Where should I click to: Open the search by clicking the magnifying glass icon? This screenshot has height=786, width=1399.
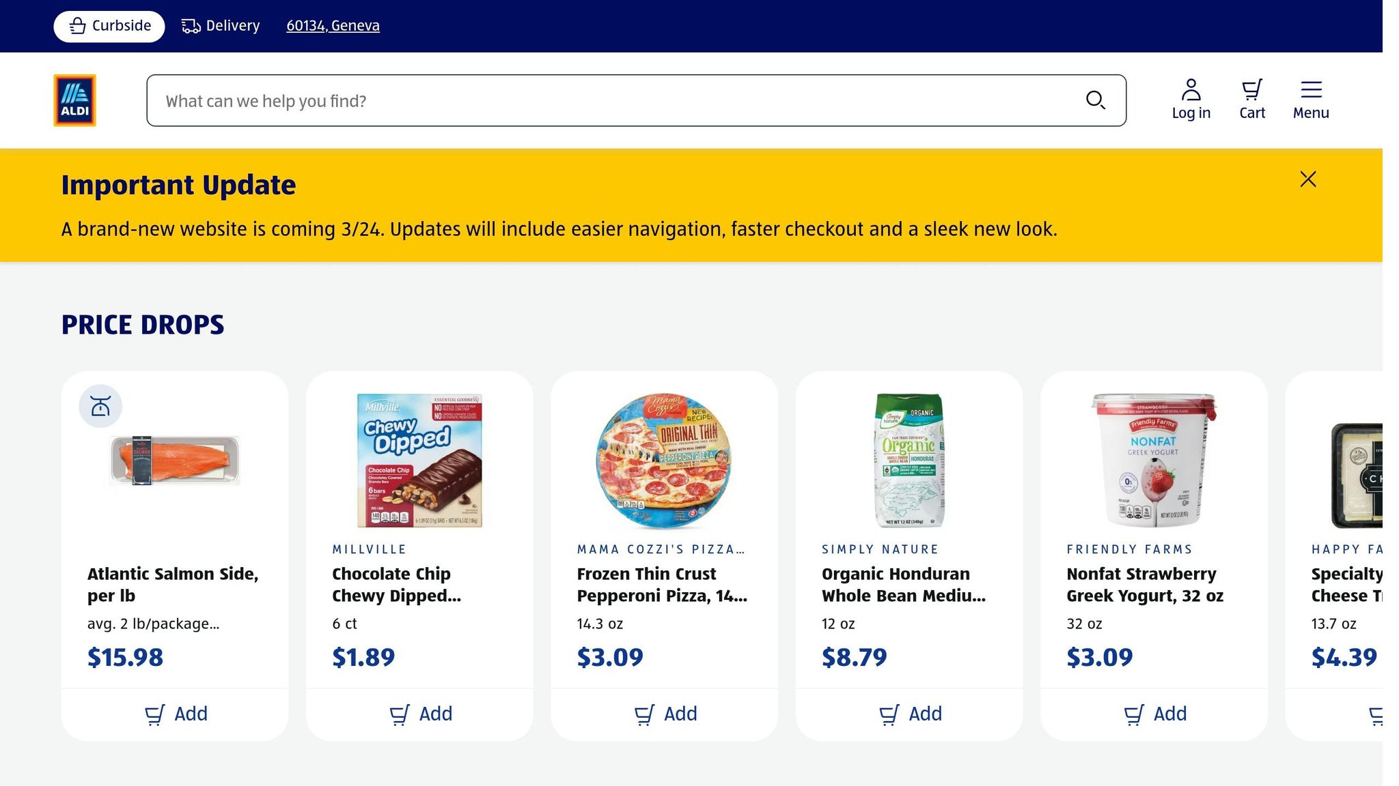[x=1096, y=100]
